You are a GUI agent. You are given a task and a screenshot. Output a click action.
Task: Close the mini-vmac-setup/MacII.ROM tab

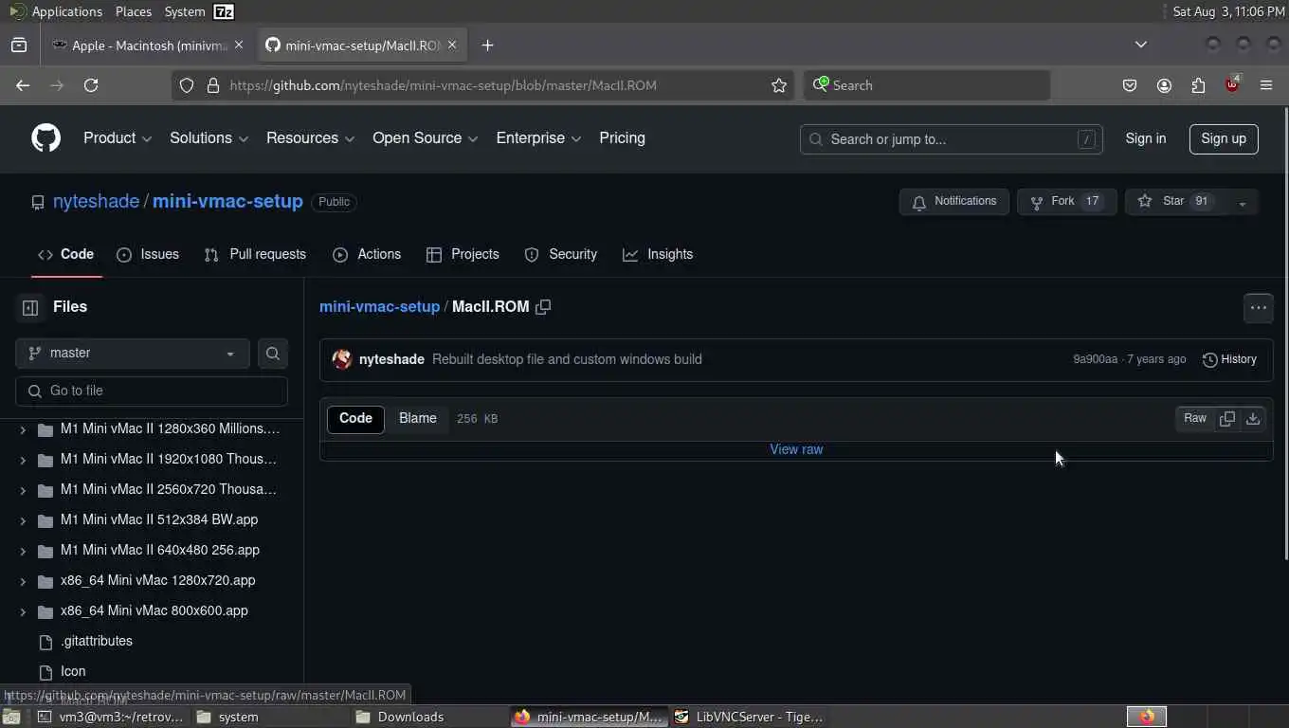tap(452, 45)
